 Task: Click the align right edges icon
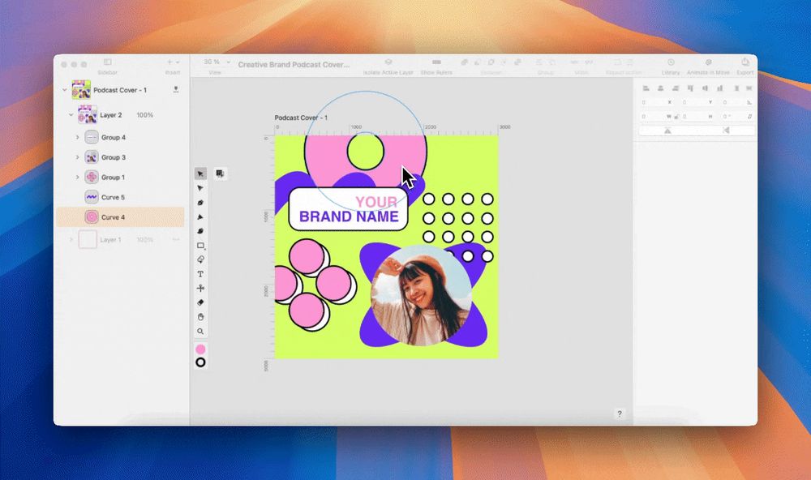tap(675, 88)
